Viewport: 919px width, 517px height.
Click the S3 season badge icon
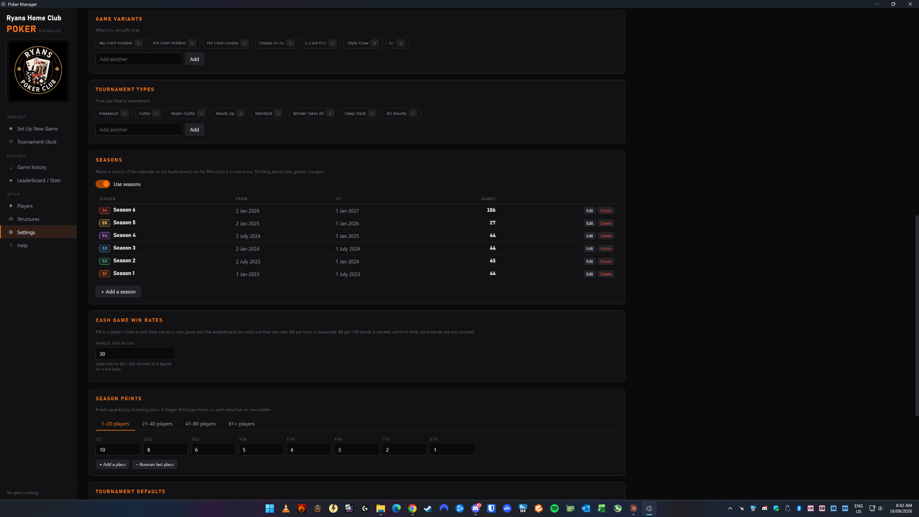105,248
